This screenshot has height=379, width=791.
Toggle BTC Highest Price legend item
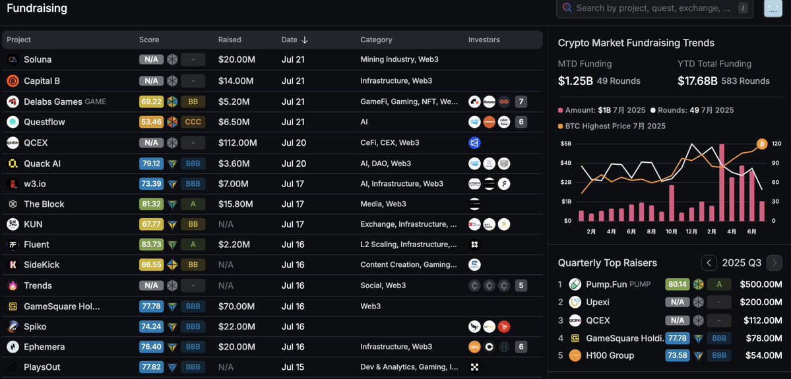coord(612,126)
